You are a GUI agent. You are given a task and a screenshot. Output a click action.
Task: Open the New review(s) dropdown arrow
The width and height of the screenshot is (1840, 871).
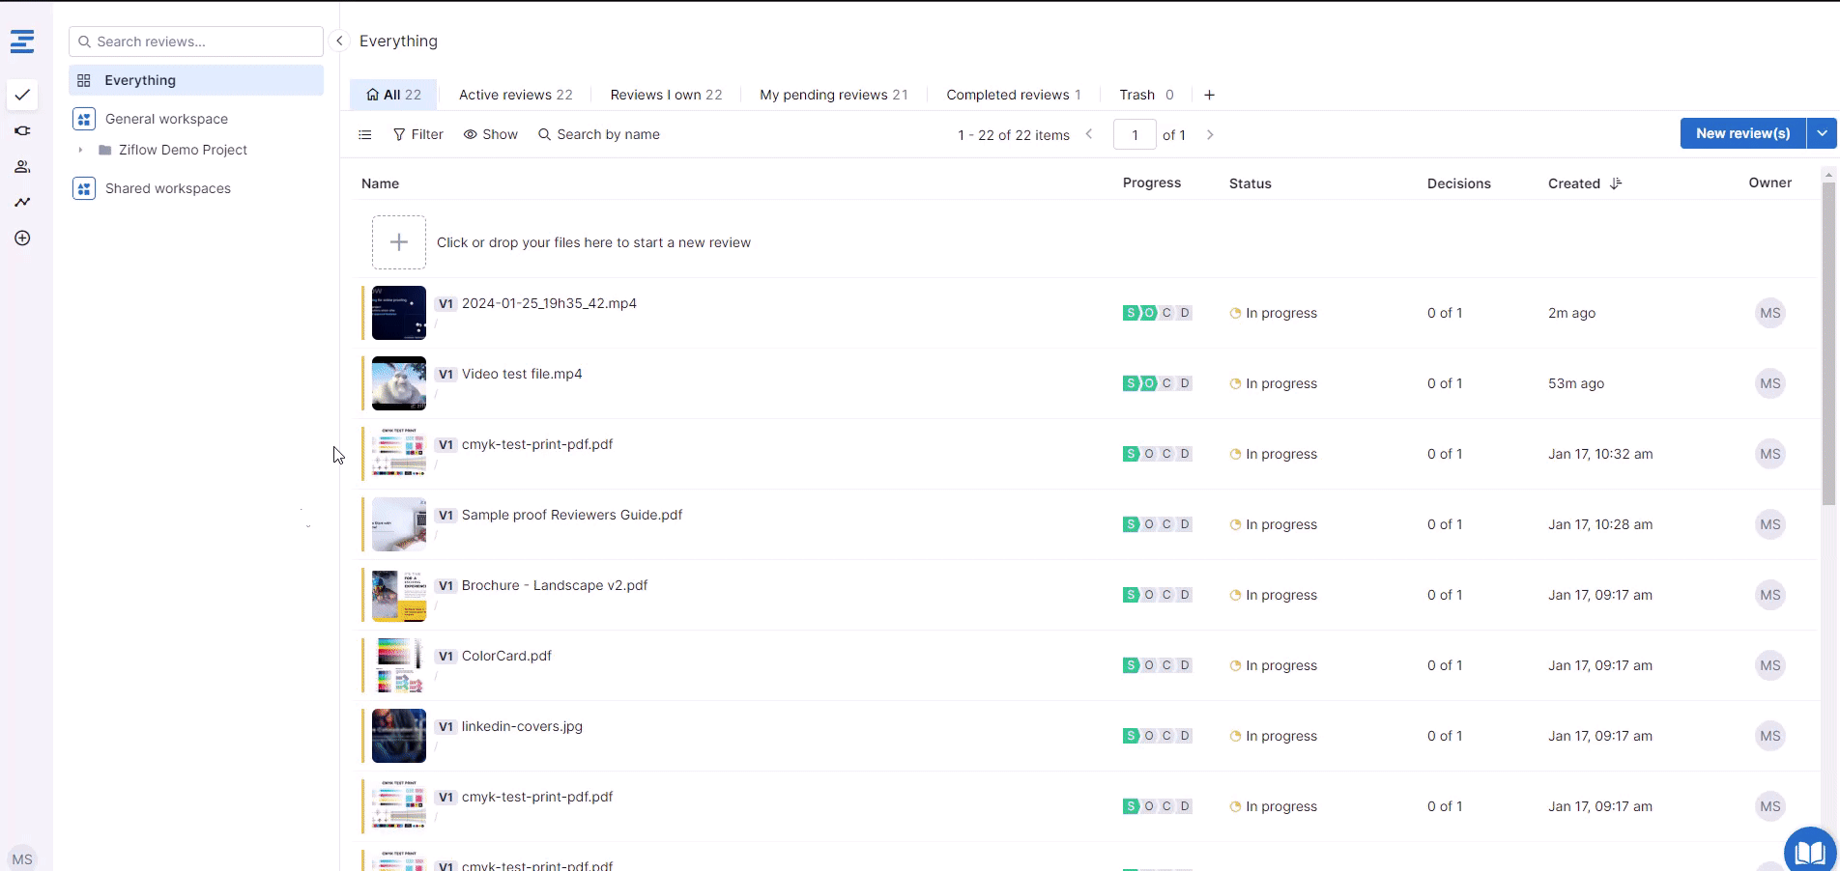pyautogui.click(x=1822, y=133)
